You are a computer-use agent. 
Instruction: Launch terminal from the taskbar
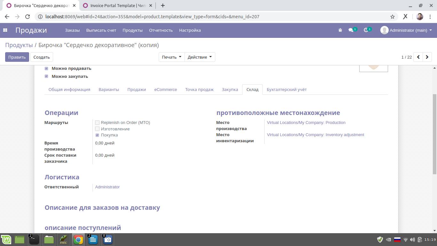pos(34,240)
